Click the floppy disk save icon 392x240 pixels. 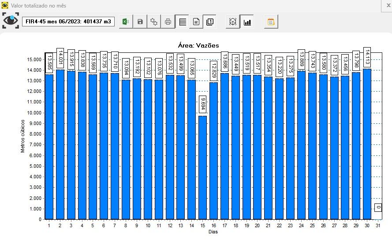pyautogui.click(x=140, y=22)
